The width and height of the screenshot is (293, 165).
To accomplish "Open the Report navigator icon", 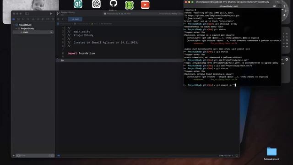I will point(53,19).
